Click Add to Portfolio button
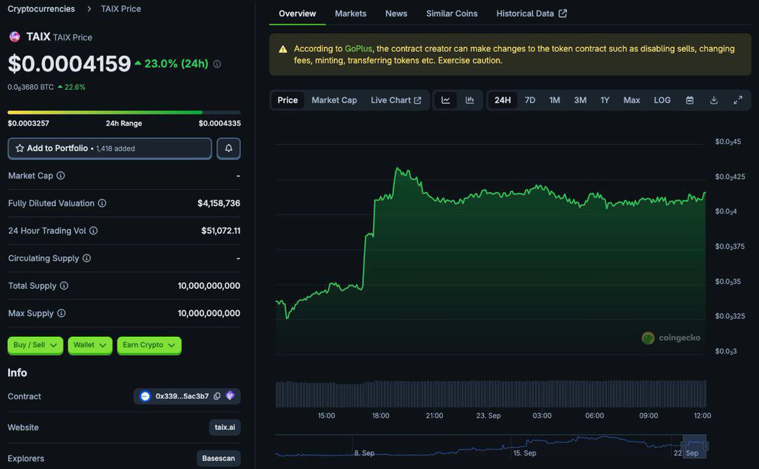This screenshot has width=759, height=469. 110,149
